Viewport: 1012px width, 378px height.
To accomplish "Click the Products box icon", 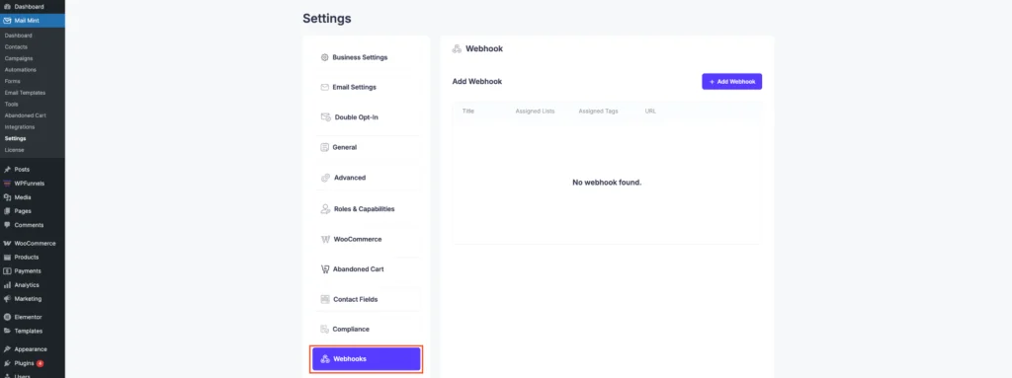I will pos(7,258).
